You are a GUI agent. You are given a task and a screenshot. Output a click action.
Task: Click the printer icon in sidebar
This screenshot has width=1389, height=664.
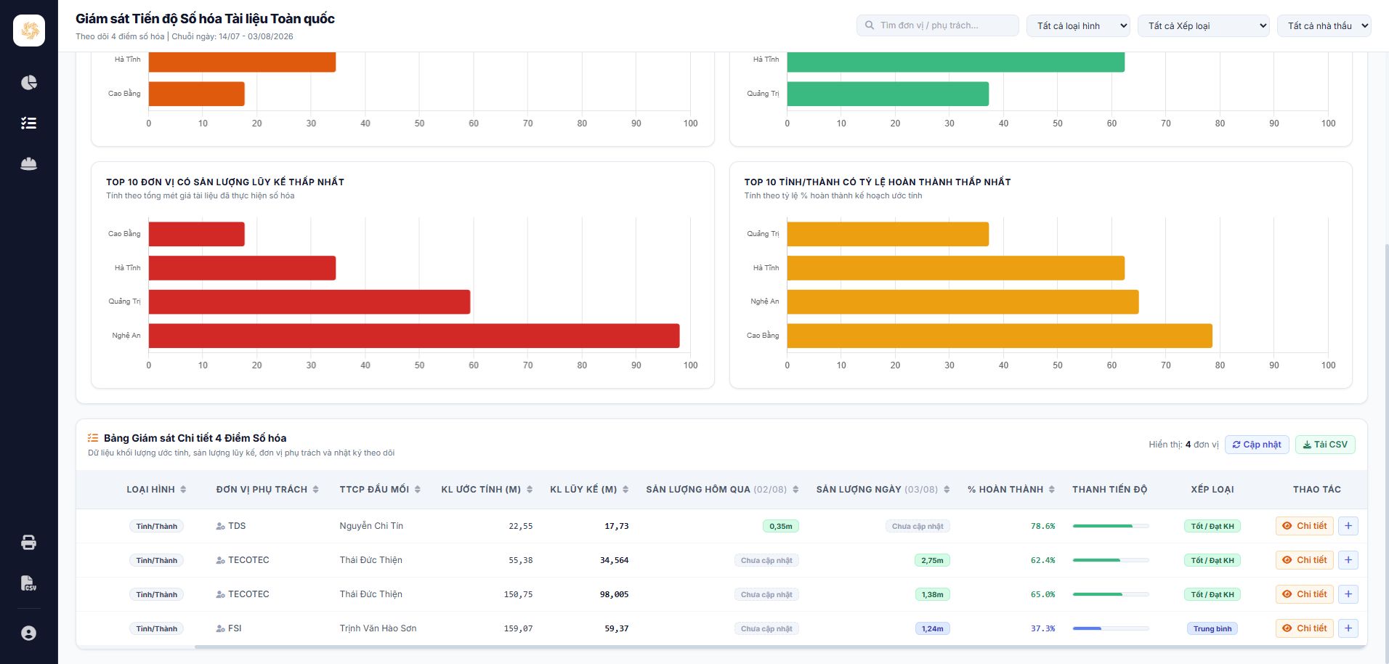[29, 542]
